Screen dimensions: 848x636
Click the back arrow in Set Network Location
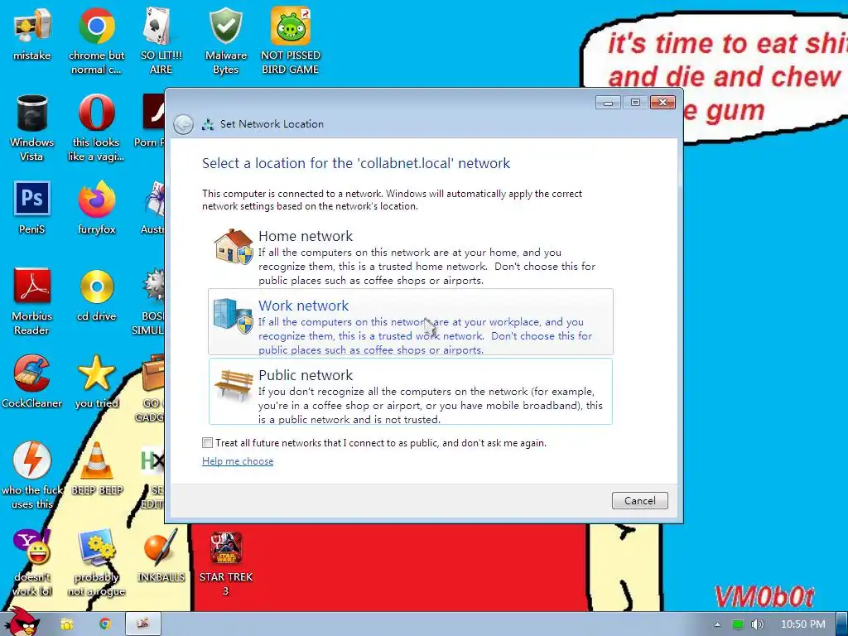[x=183, y=125]
